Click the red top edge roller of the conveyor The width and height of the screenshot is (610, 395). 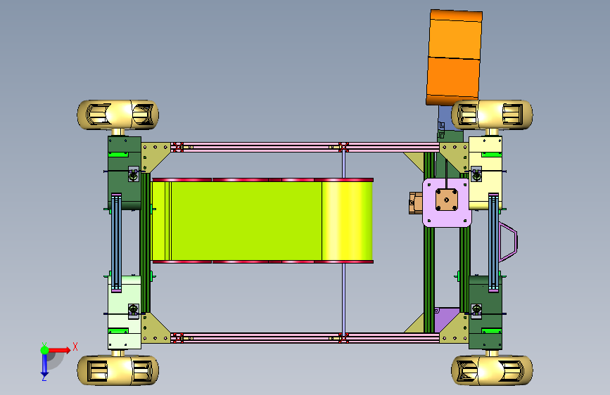click(x=262, y=180)
